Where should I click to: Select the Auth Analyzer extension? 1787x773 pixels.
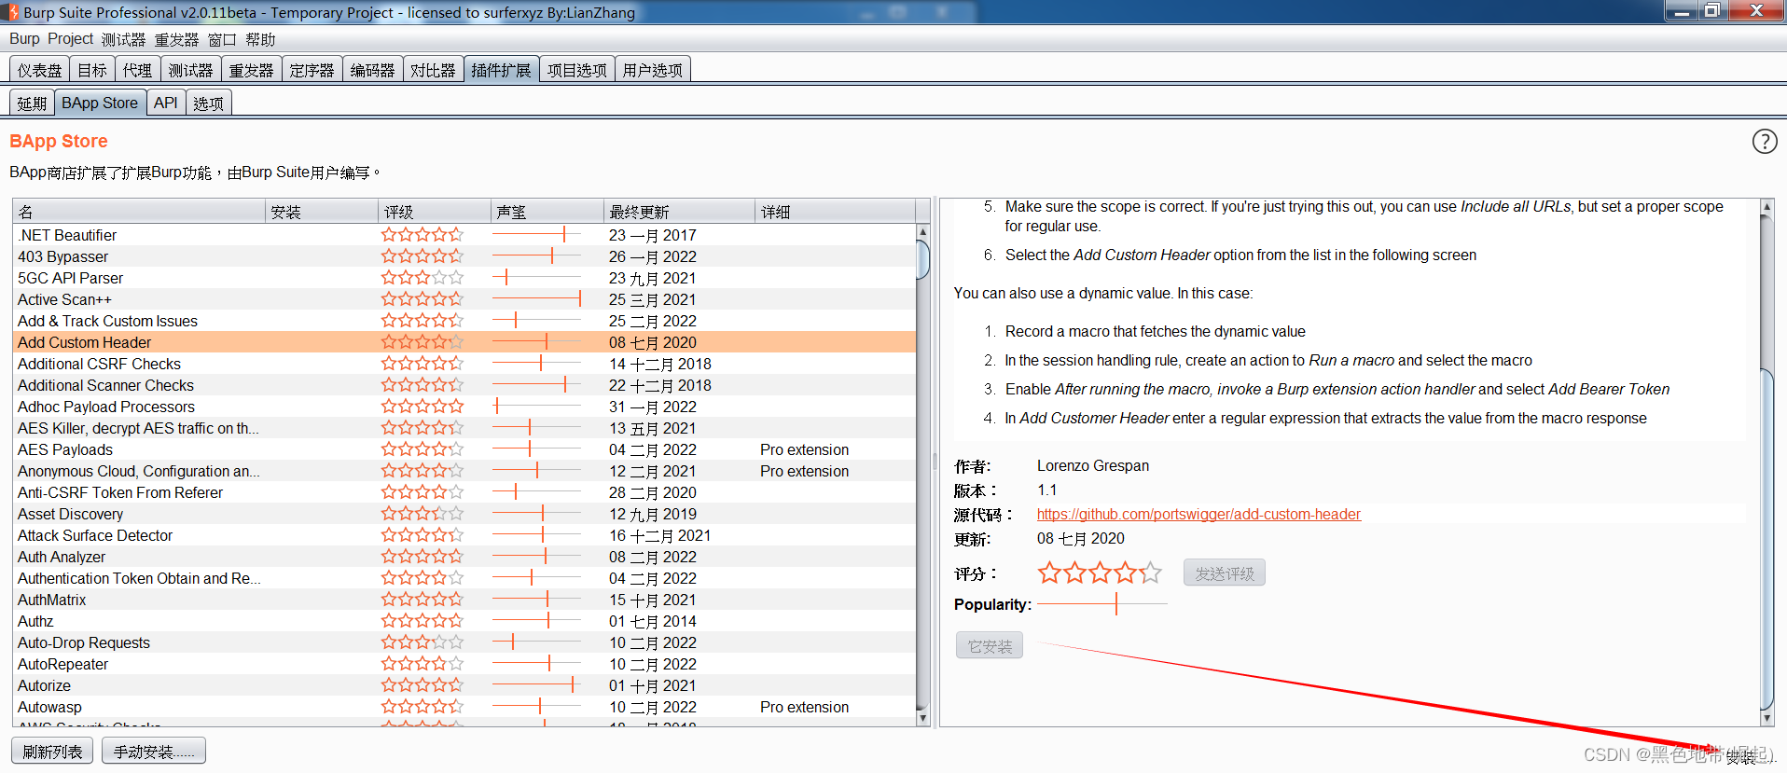(464, 557)
